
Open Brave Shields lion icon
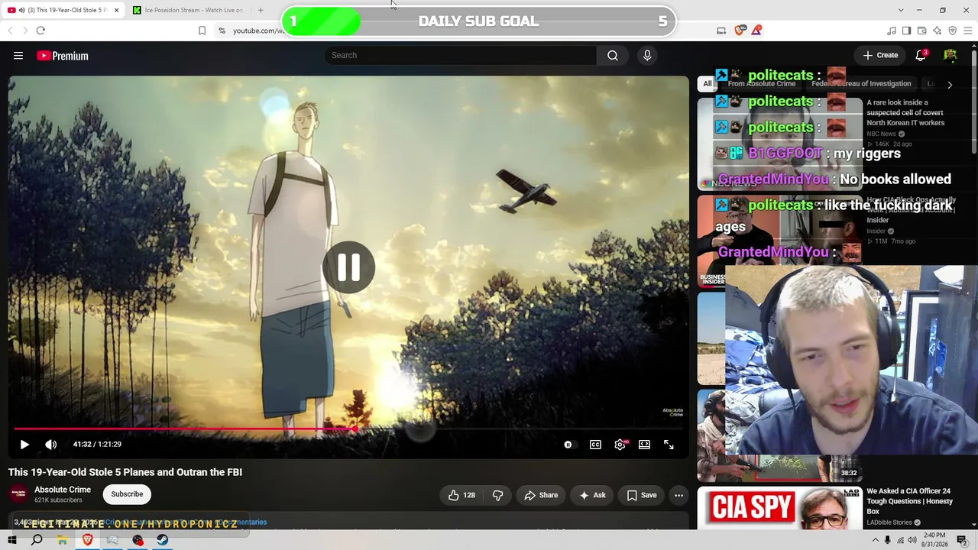(740, 31)
